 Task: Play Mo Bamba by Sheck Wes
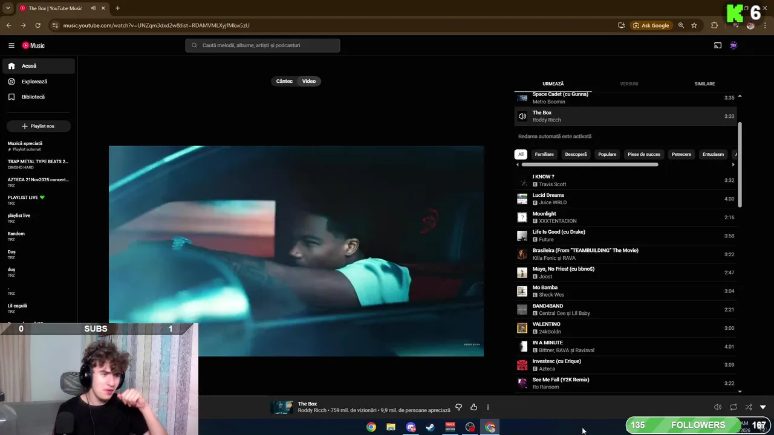pos(625,291)
